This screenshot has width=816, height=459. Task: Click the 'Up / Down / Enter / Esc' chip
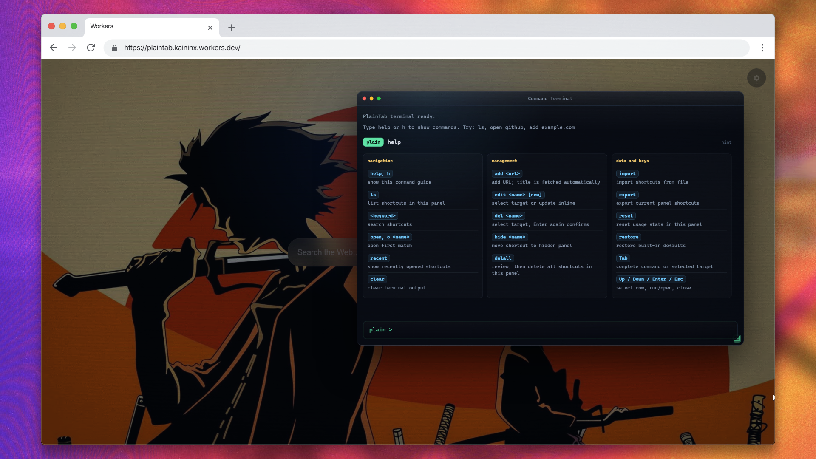[651, 279]
